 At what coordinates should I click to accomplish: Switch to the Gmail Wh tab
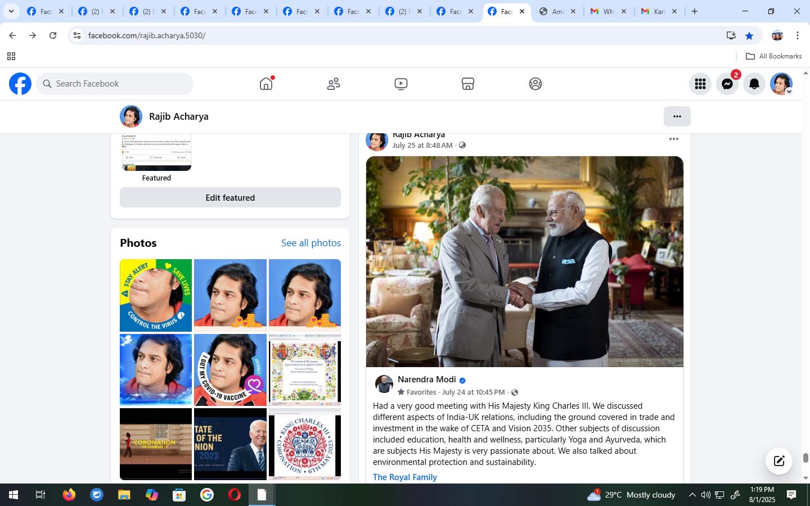608,11
